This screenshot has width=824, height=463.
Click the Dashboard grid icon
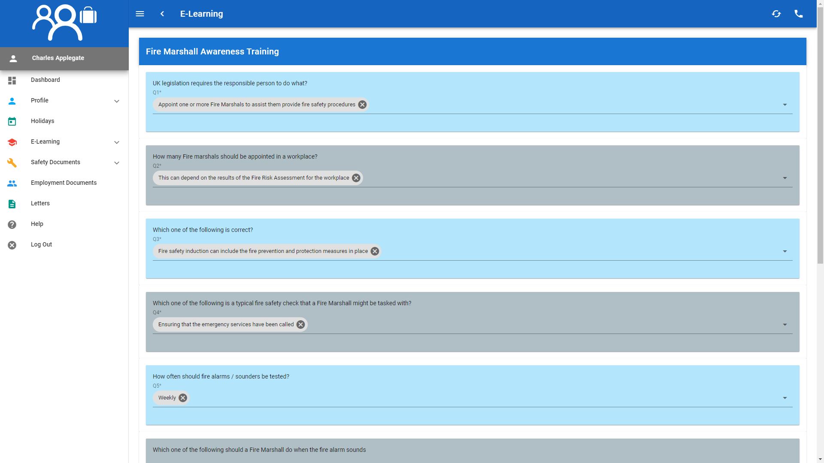12,80
